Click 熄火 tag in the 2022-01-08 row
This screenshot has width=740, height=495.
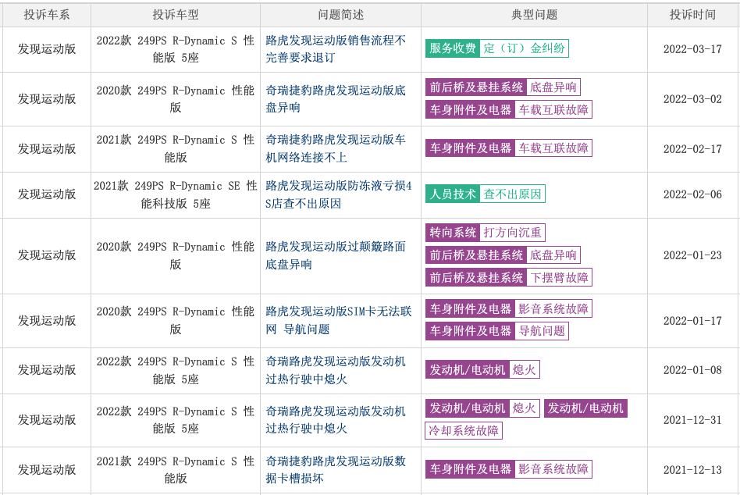pos(525,369)
